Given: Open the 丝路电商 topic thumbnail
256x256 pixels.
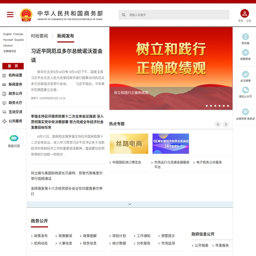Looking at the screenshot, I should [x=129, y=144].
